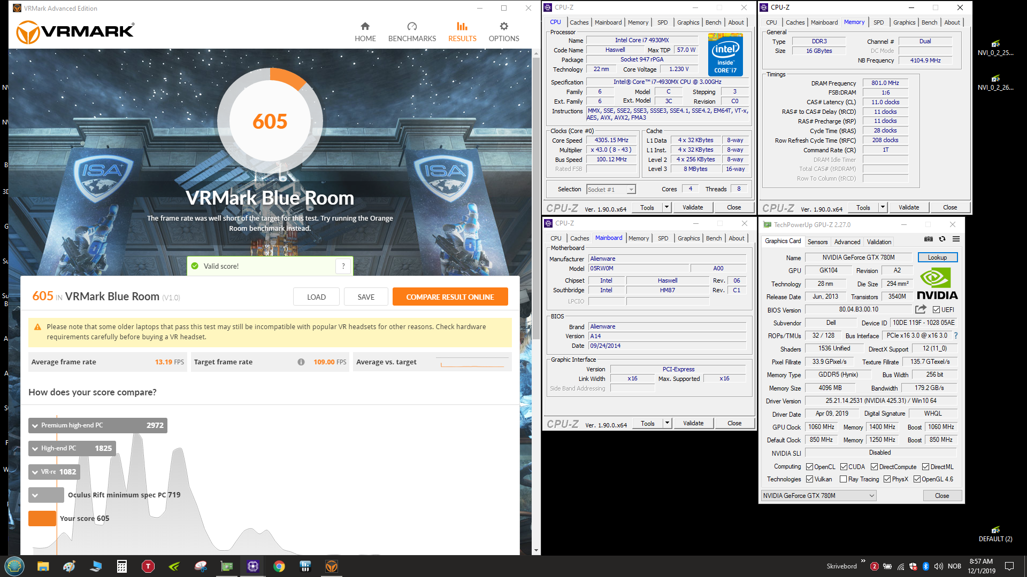Click VRMark vertical scrollbar thumb
The image size is (1027, 577).
(x=536, y=198)
